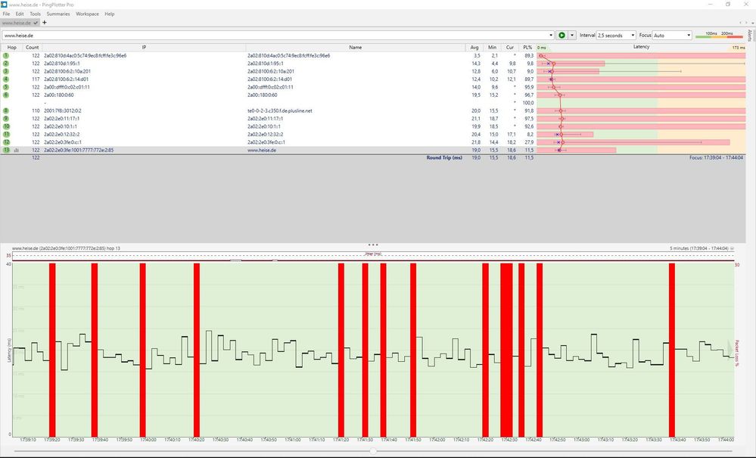Click the timeline graph options arrow icon
The width and height of the screenshot is (756, 458).
(x=732, y=249)
